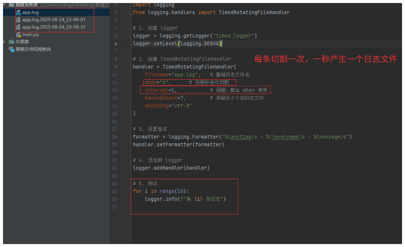405x247 pixels.
Task: Click the backupCount parameter on line 13
Action: (x=161, y=98)
